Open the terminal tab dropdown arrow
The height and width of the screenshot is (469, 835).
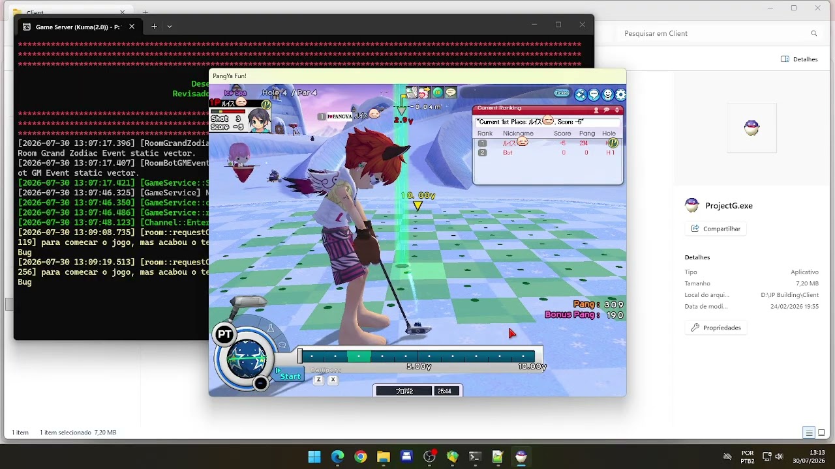(x=170, y=27)
